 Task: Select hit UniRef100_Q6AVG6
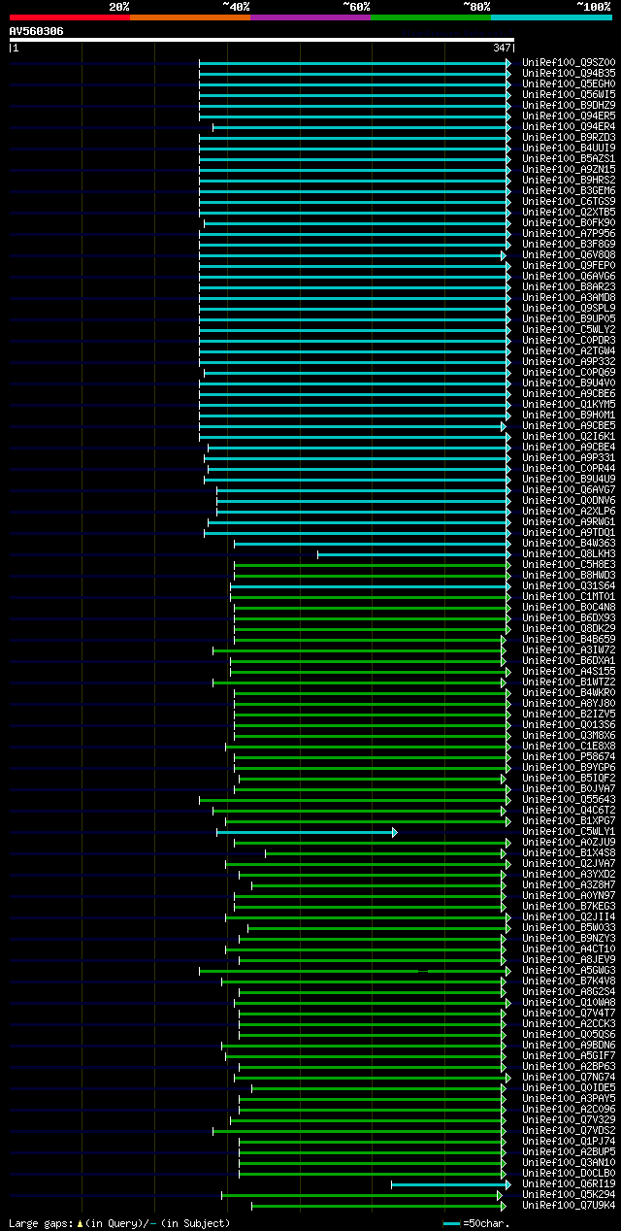pyautogui.click(x=569, y=276)
